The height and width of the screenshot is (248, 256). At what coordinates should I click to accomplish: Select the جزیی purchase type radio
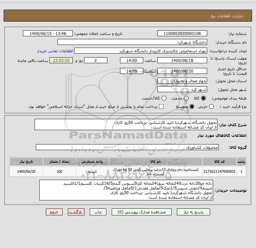click(x=211, y=107)
